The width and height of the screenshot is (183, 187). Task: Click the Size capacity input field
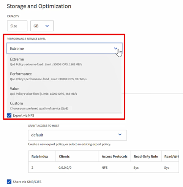coord(17,26)
